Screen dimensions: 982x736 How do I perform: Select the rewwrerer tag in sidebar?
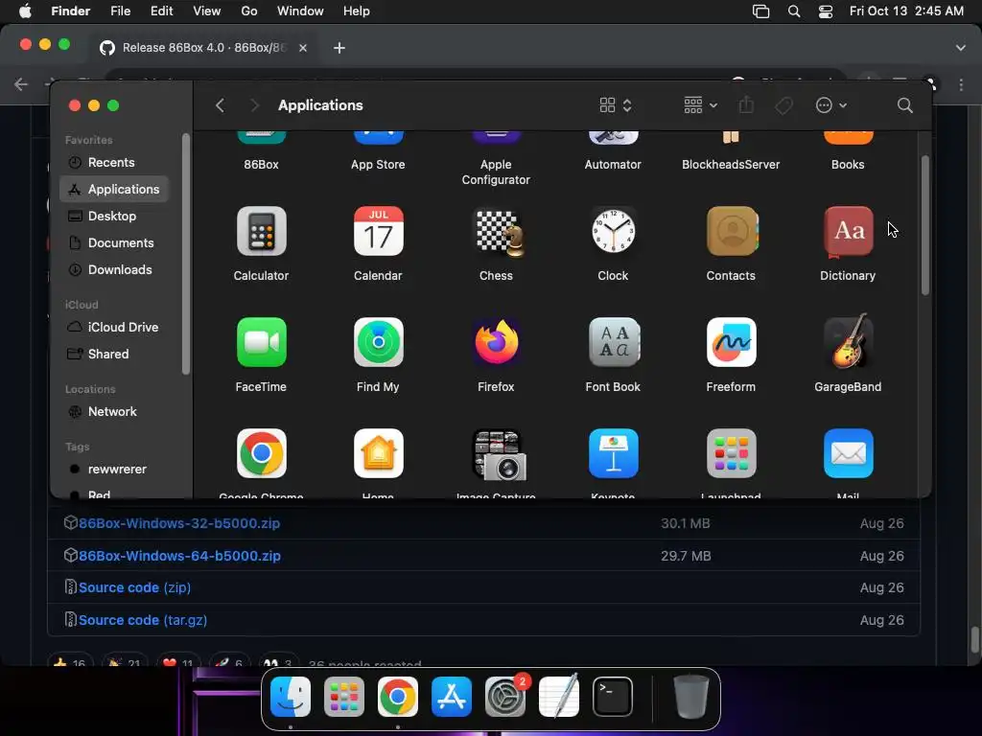(x=115, y=470)
